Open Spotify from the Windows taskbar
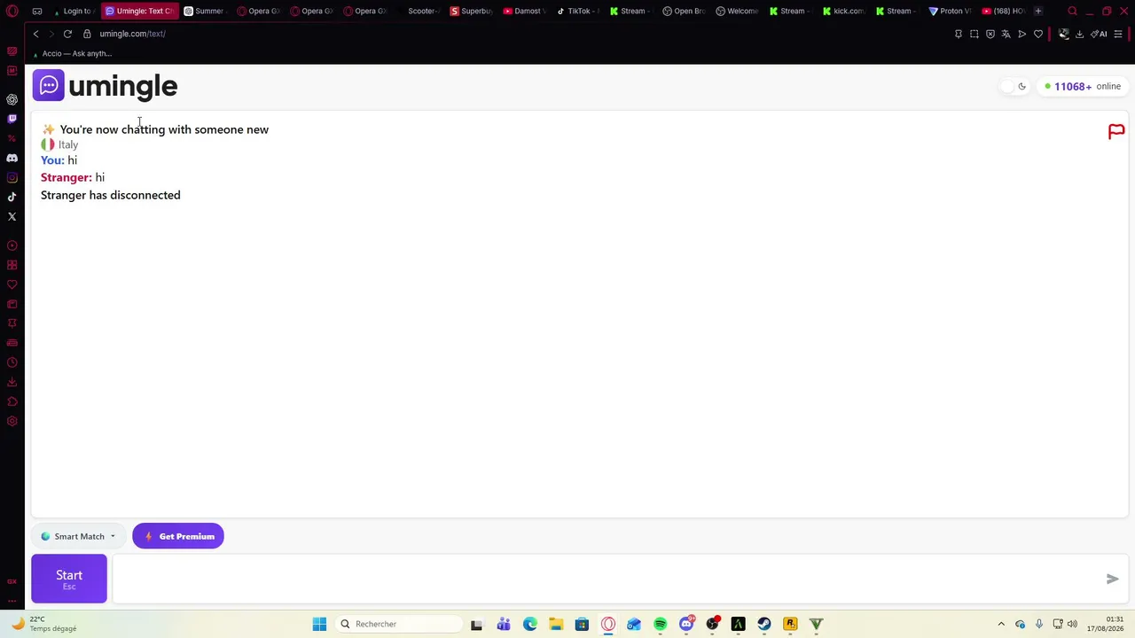 (x=660, y=624)
